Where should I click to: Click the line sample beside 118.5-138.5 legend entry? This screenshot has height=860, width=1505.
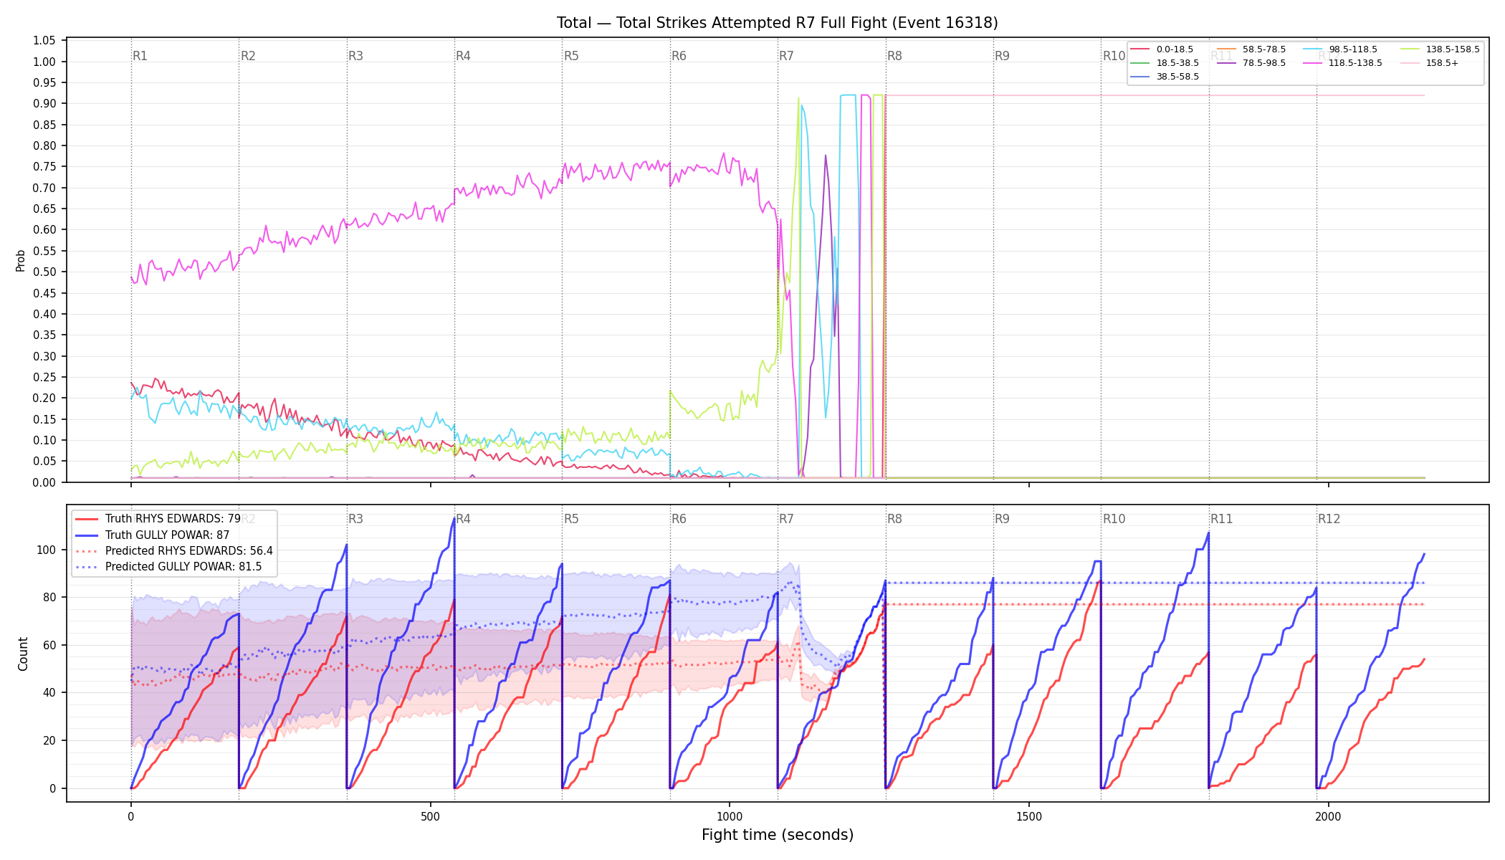coord(1313,63)
